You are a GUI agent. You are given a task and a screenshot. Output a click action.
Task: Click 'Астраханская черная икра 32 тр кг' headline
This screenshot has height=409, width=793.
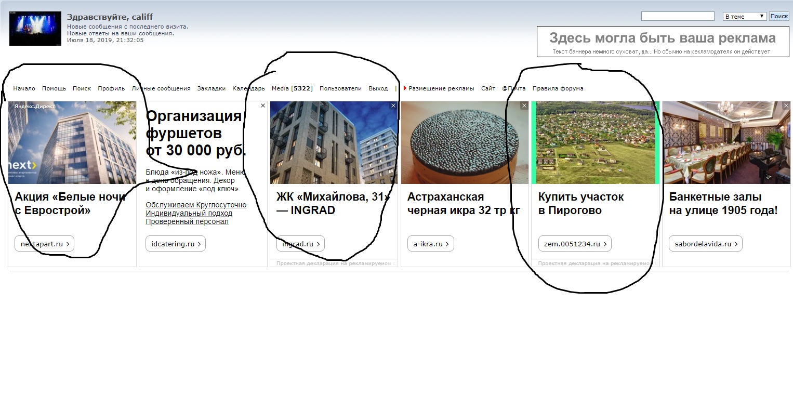(x=464, y=204)
